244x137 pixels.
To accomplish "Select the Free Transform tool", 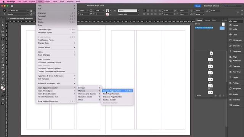I will click(3, 62).
